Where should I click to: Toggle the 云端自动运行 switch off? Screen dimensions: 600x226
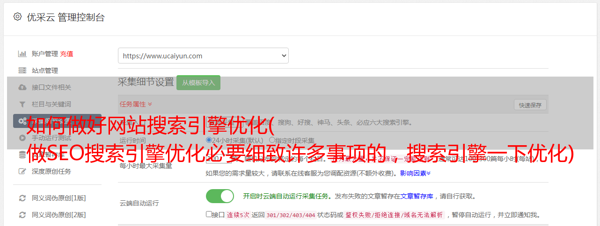click(x=220, y=196)
